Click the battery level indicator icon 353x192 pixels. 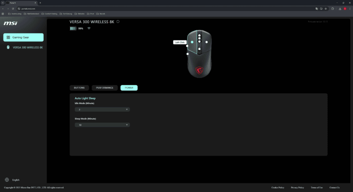tap(73, 28)
